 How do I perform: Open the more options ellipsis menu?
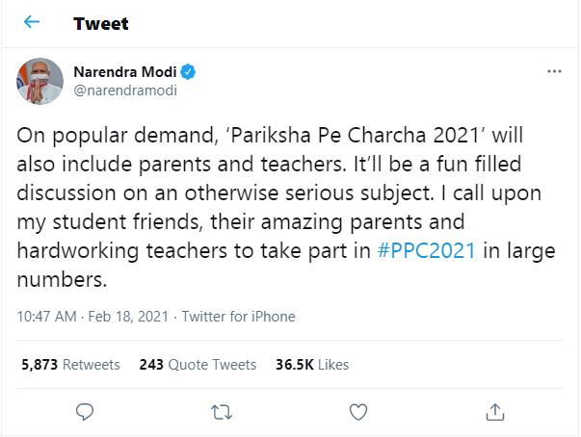coord(554,71)
